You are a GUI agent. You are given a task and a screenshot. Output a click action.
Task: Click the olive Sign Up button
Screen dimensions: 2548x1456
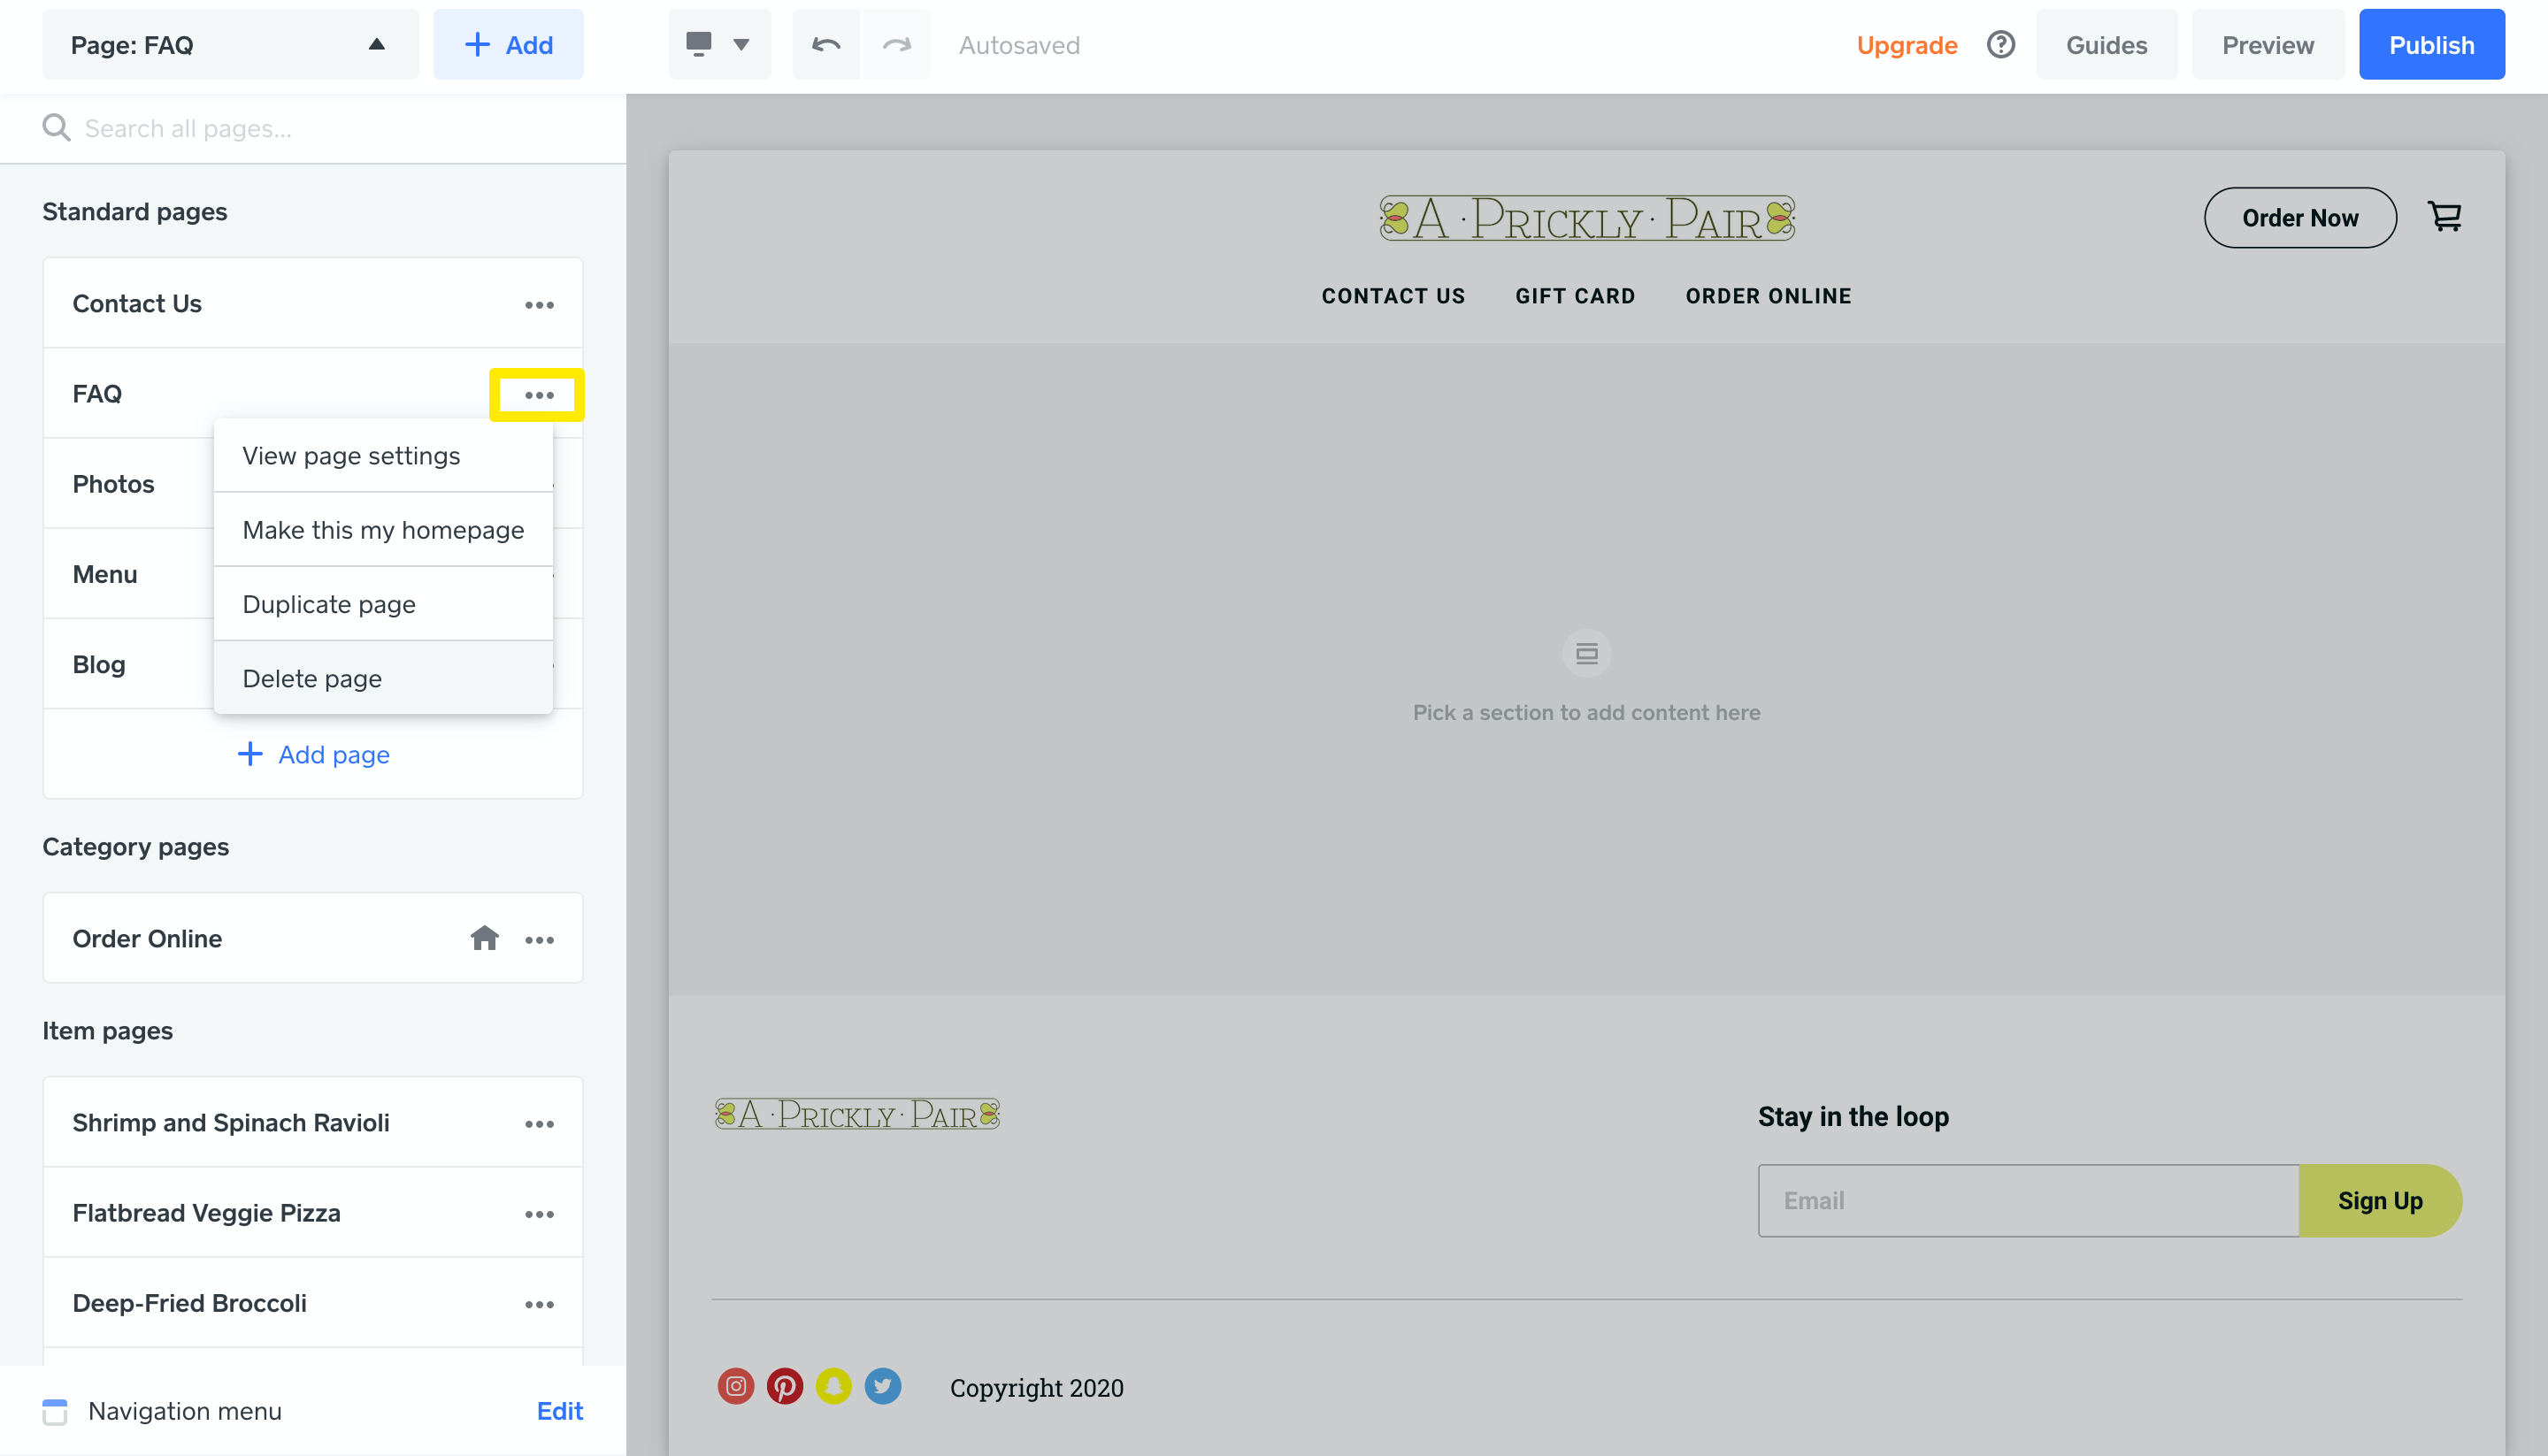coord(2379,1200)
